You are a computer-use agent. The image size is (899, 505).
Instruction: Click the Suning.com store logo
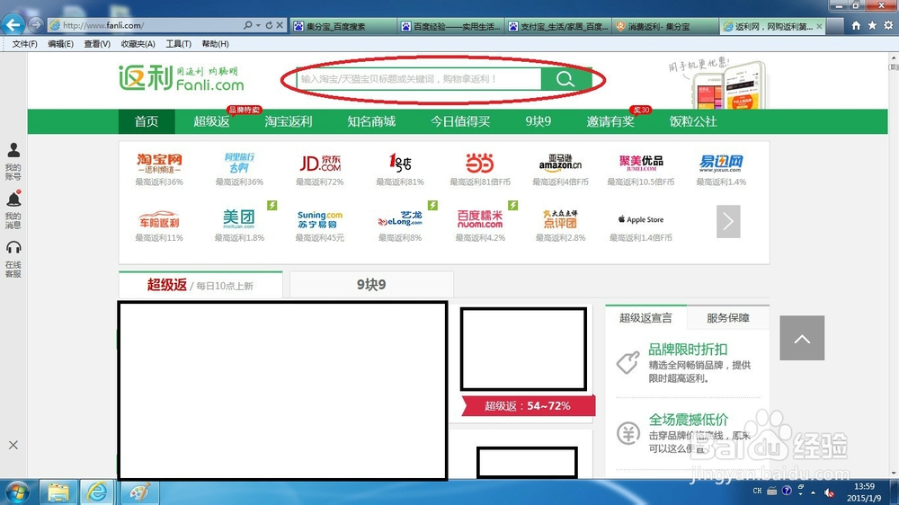point(320,219)
